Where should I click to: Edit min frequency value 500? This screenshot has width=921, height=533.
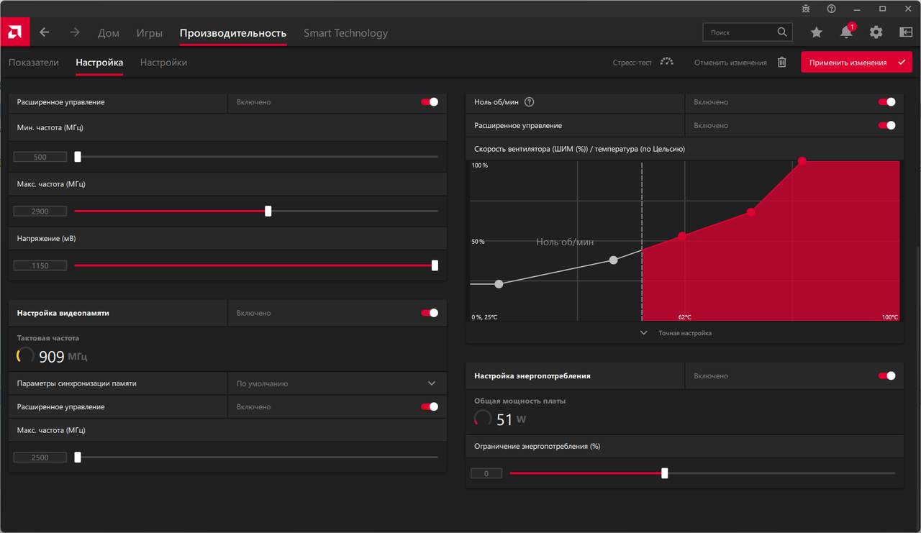[40, 157]
